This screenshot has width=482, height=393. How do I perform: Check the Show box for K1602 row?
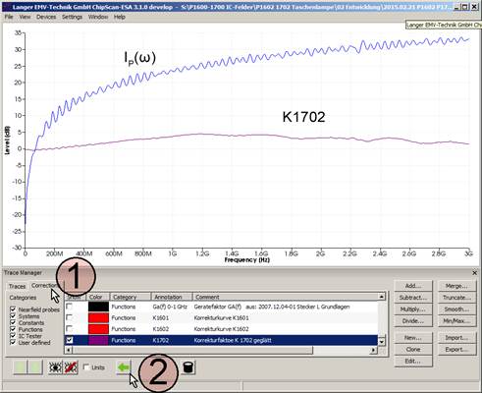70,328
